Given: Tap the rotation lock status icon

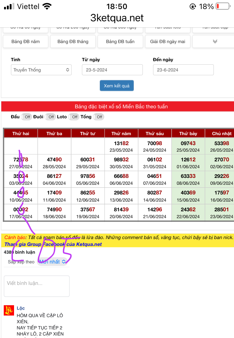Looking at the screenshot, I should point(193,7).
